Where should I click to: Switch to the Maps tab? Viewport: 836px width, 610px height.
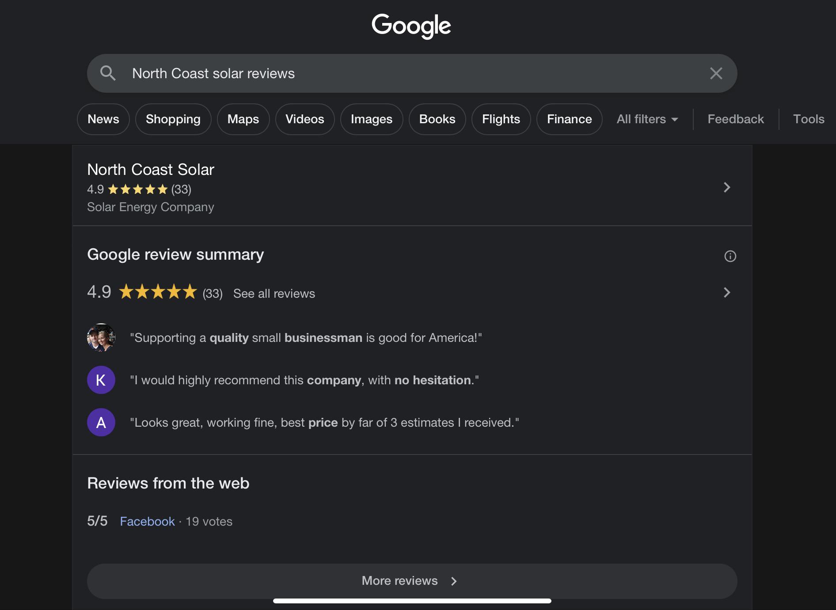(243, 119)
